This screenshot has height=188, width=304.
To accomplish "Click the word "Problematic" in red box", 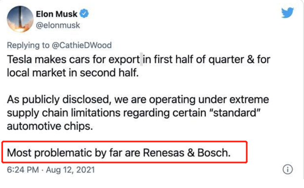I will (x=63, y=153).
